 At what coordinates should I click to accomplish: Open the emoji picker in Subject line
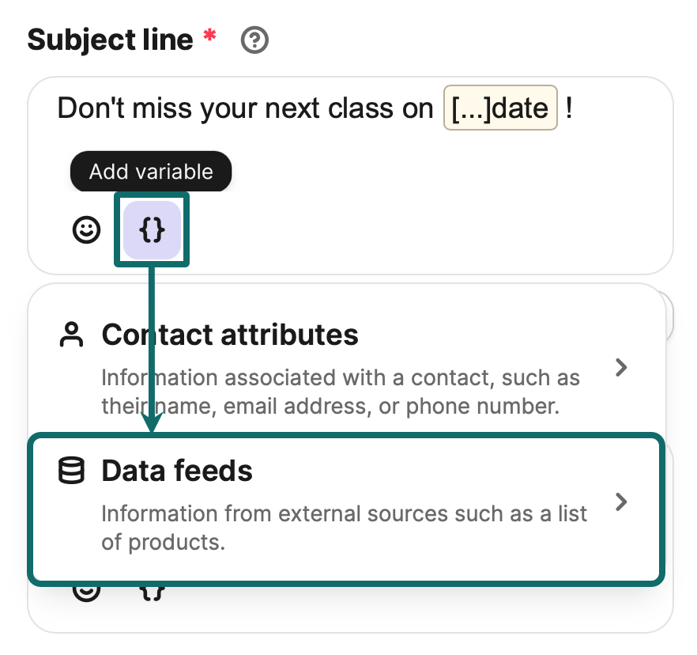tap(87, 230)
